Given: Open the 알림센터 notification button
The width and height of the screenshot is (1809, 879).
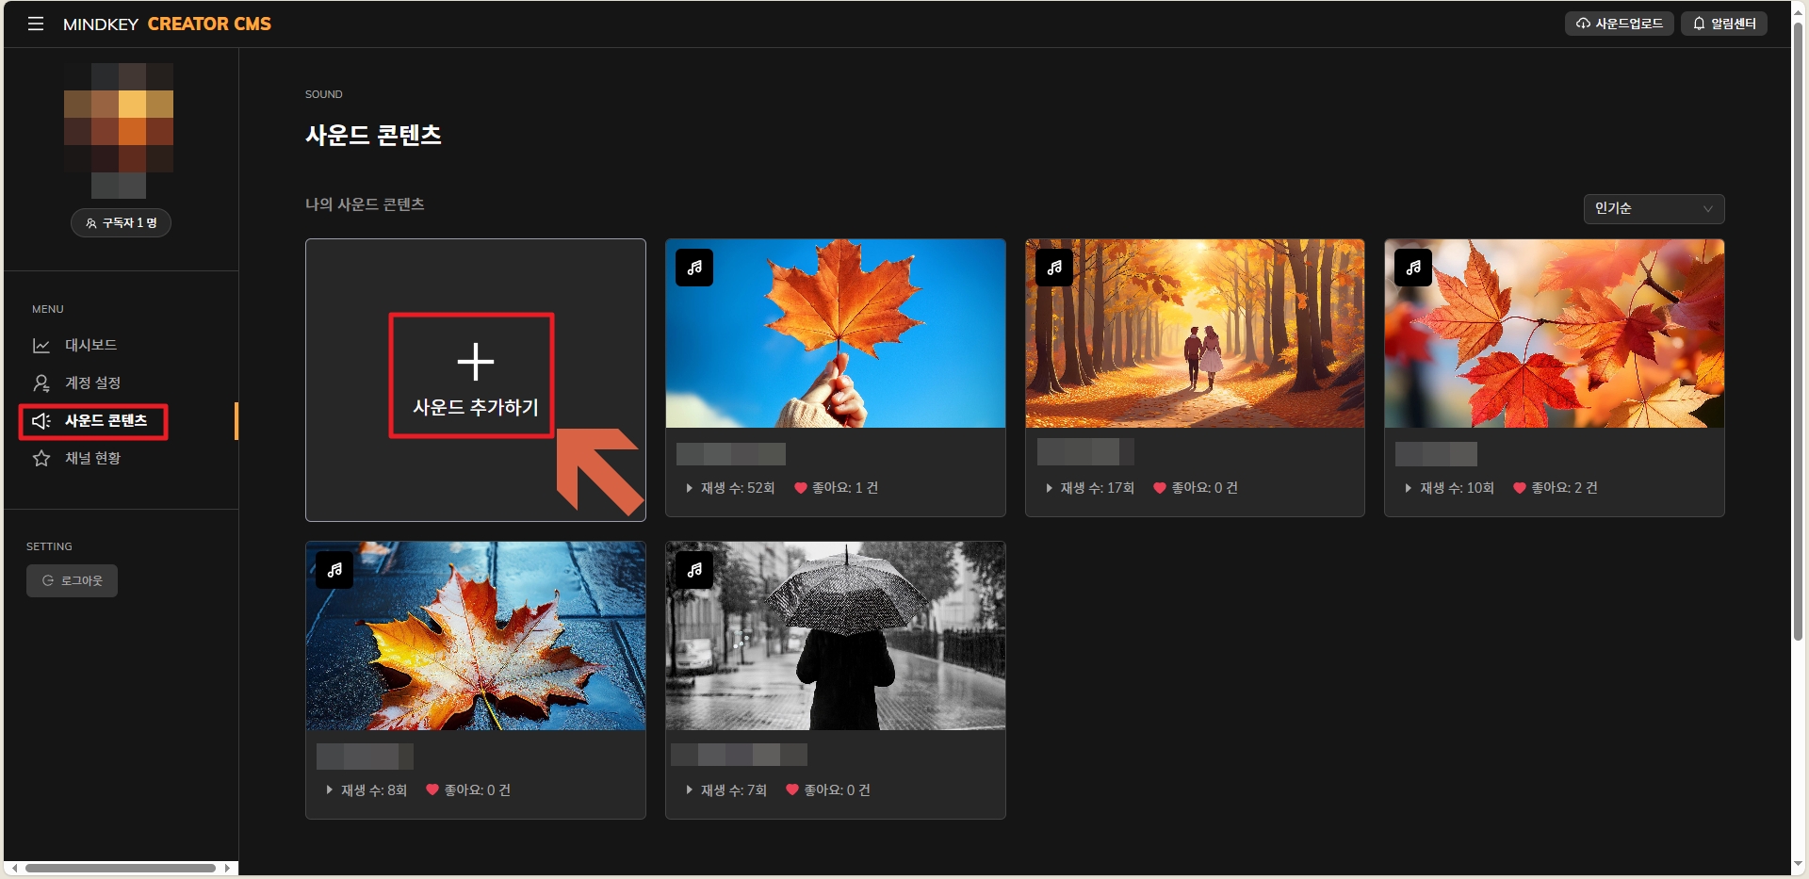Looking at the screenshot, I should click(1724, 24).
